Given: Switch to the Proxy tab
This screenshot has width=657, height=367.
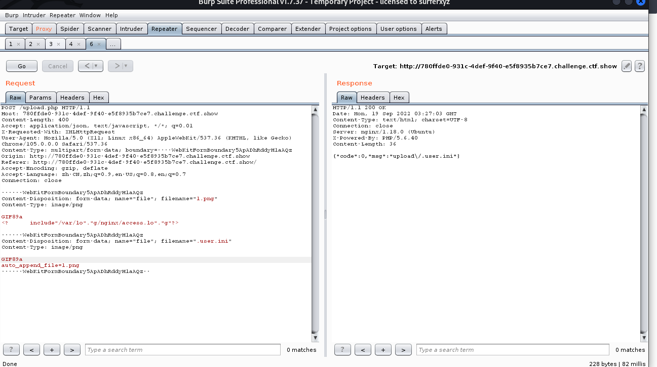Looking at the screenshot, I should coord(44,29).
